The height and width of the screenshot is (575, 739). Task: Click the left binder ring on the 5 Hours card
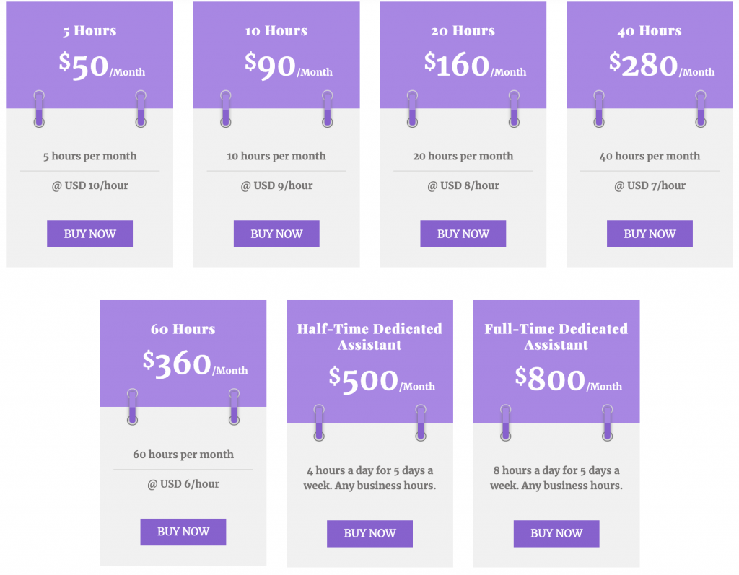click(39, 108)
